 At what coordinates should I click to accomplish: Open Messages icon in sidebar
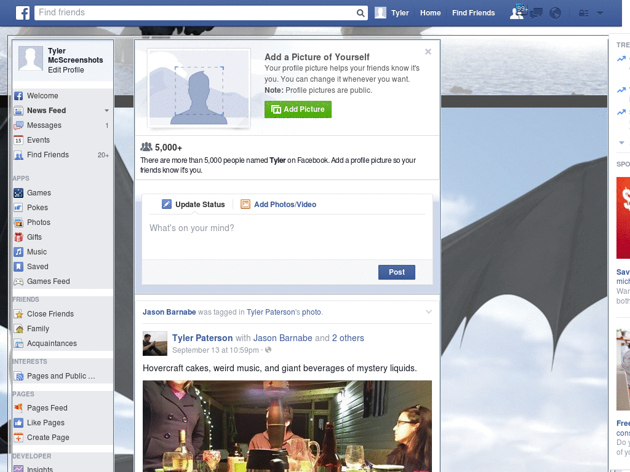click(18, 125)
